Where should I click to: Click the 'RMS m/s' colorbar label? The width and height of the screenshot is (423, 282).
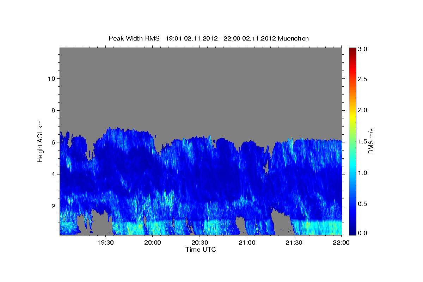(371, 141)
